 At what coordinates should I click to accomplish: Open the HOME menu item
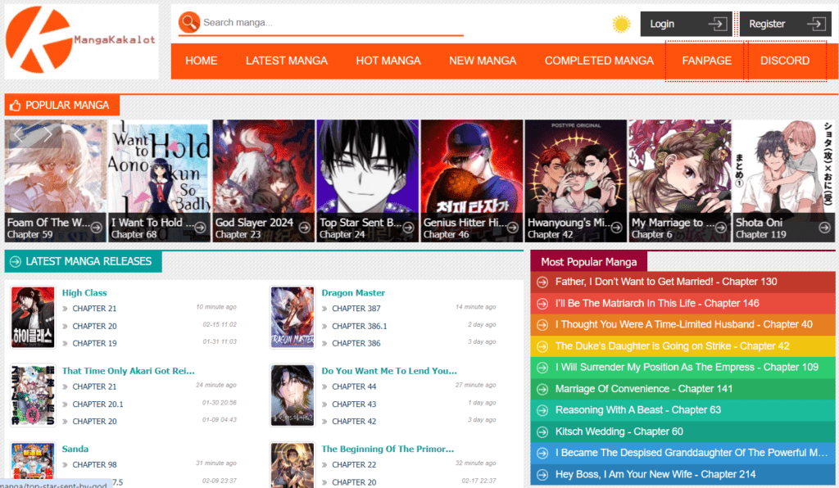coord(202,61)
